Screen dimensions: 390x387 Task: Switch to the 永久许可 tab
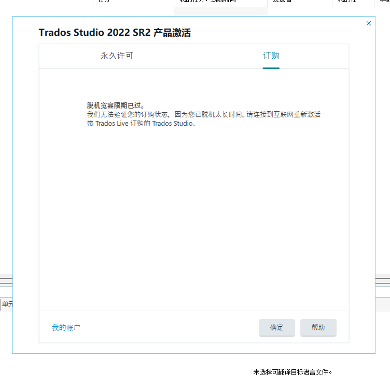pyautogui.click(x=117, y=56)
